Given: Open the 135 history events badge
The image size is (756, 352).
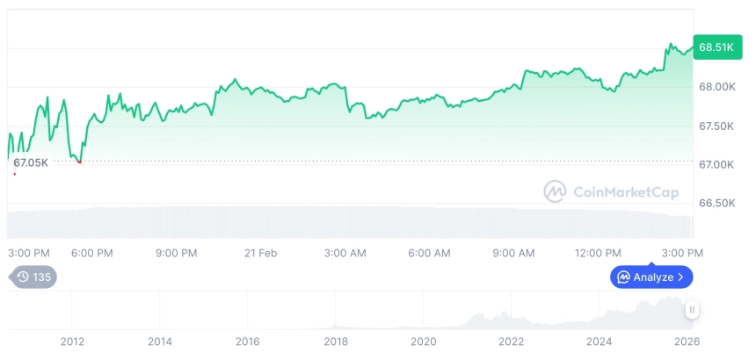Looking at the screenshot, I should click(34, 277).
